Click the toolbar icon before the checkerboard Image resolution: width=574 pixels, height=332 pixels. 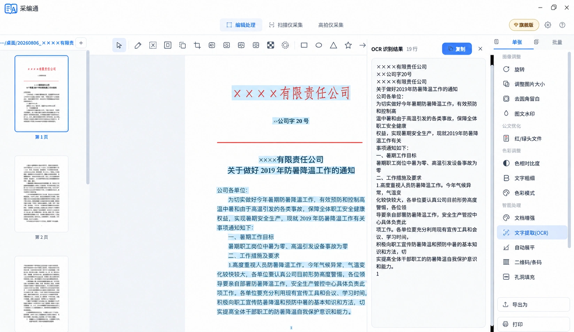pyautogui.click(x=256, y=45)
